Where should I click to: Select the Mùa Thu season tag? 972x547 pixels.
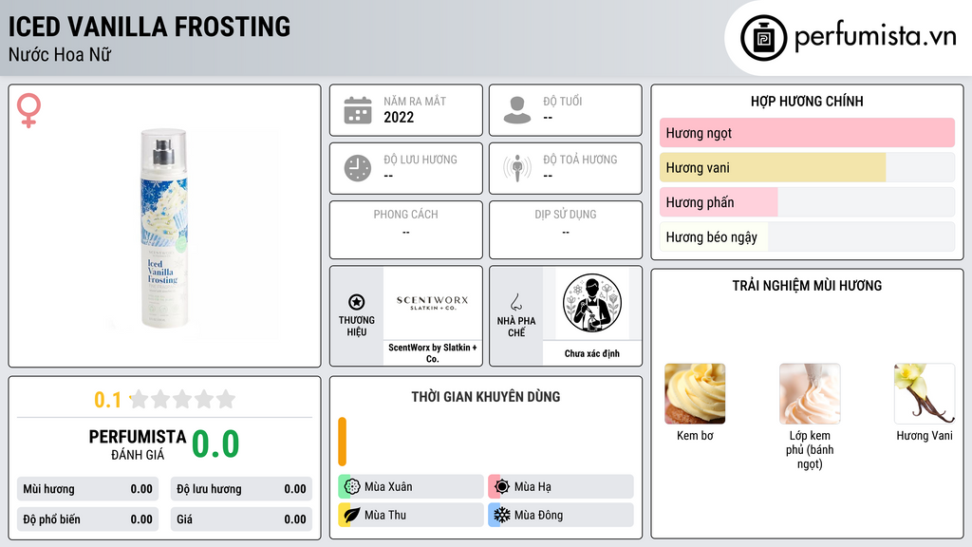point(411,515)
